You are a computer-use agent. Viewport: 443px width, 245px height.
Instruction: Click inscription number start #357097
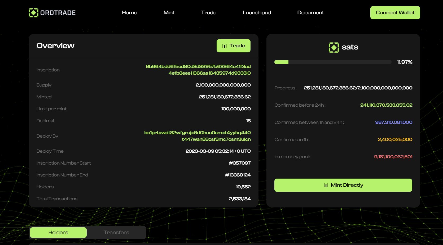pos(240,163)
